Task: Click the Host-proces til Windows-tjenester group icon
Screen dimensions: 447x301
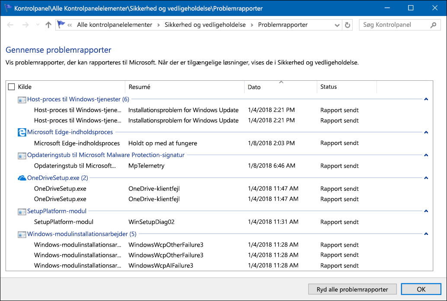Action: pos(22,100)
